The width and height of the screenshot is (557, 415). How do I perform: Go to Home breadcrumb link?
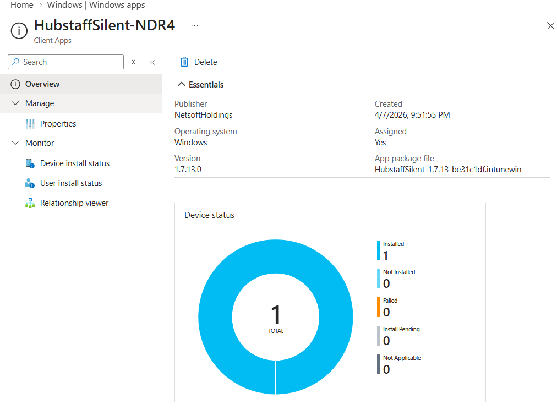tap(22, 5)
